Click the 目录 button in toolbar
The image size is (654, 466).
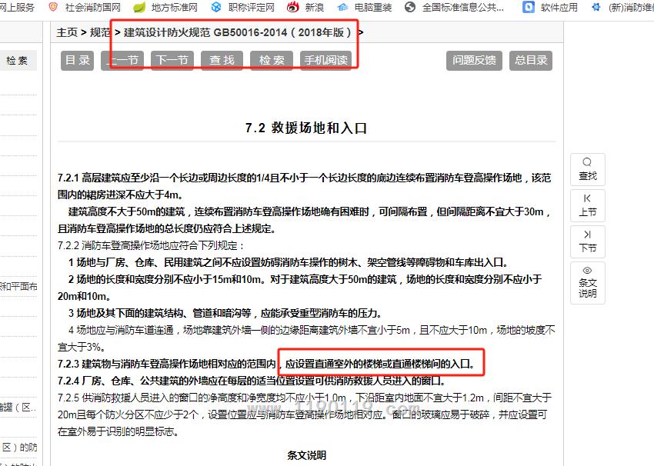click(x=77, y=61)
